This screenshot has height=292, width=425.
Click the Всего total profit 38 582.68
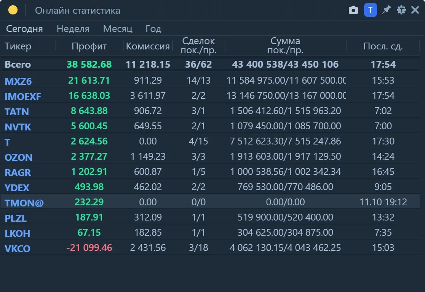[89, 64]
